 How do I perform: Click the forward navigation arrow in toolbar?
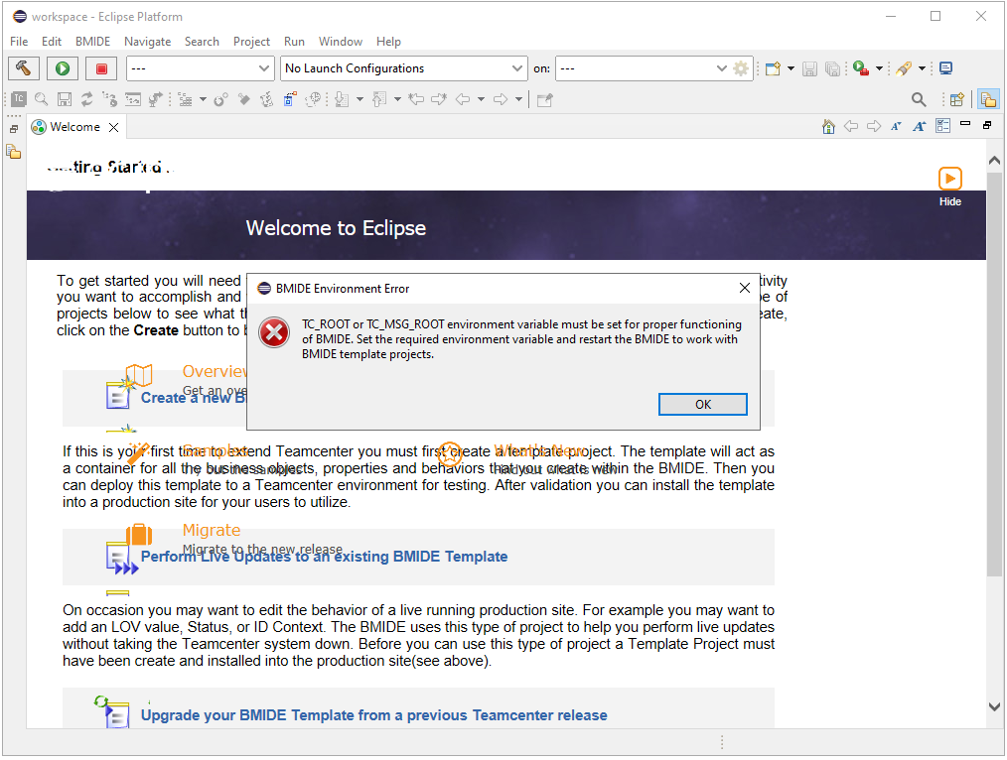[x=501, y=99]
